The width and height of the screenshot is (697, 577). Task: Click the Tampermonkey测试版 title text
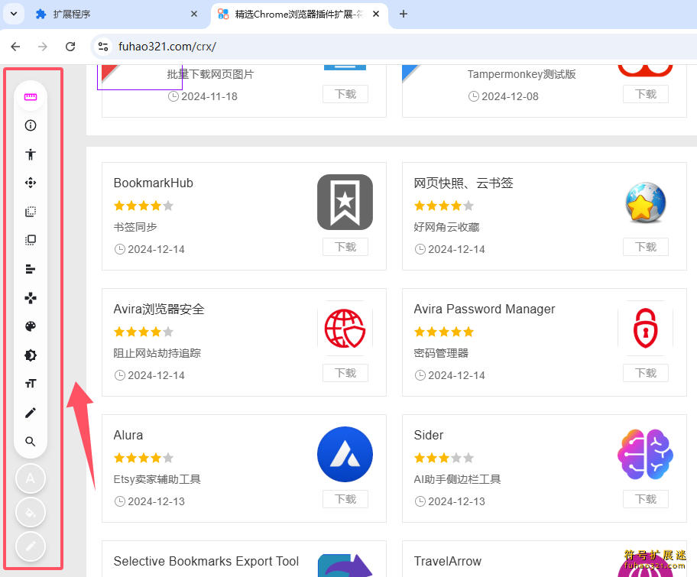tap(521, 74)
